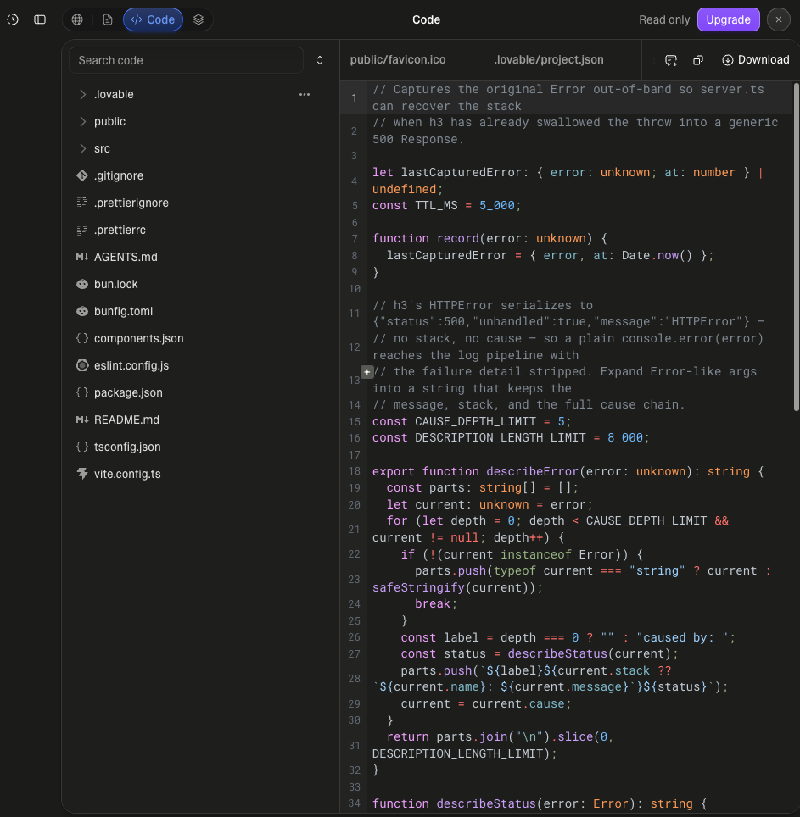Screen dimensions: 800x817
Task: Click the eslint icon beside eslint.config.js
Action: pos(82,365)
